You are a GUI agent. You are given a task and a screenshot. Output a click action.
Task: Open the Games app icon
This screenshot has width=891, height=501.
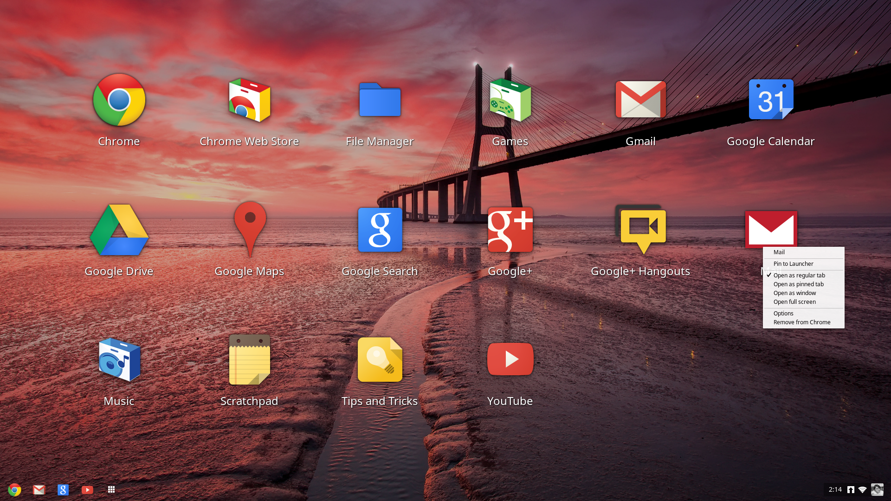[510, 101]
